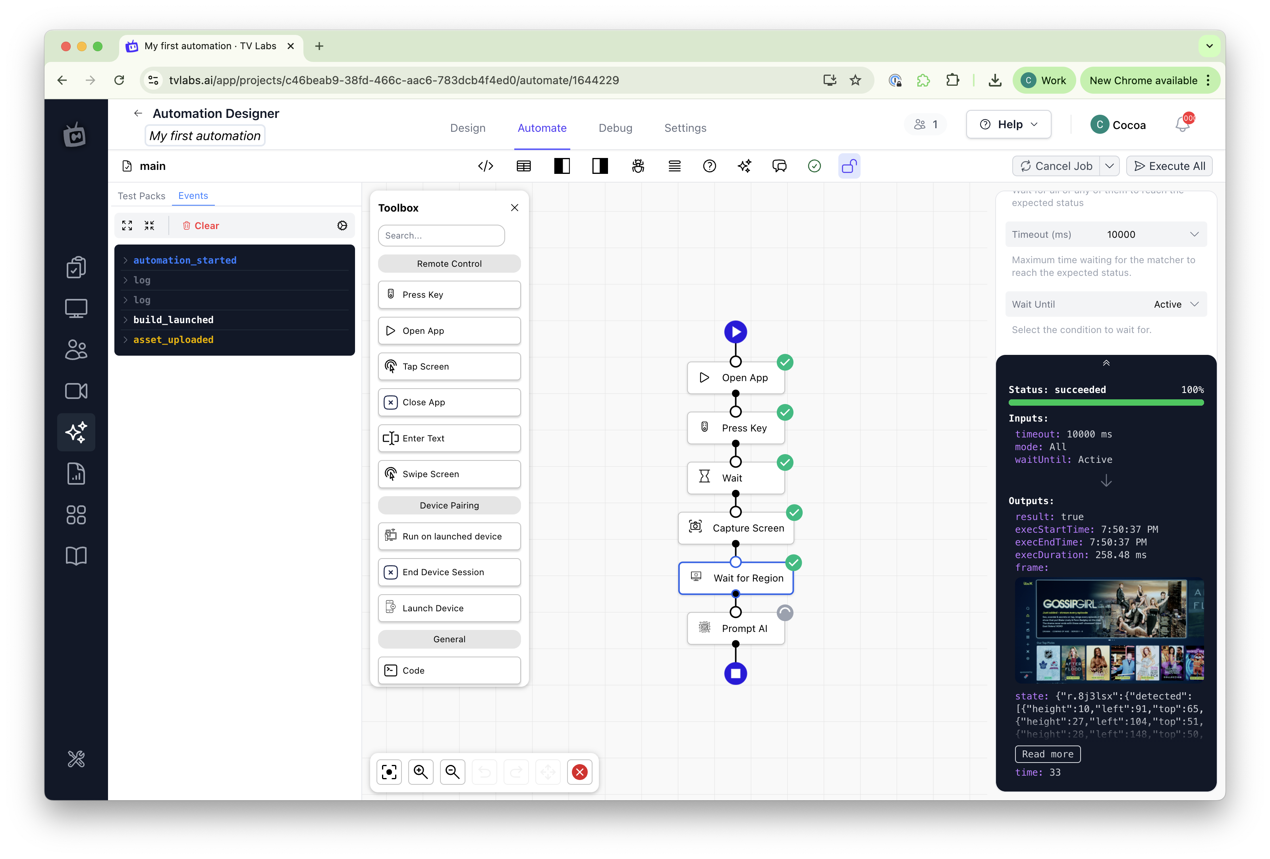Image resolution: width=1270 pixels, height=859 pixels.
Task: Open the code view in the automation toolbar
Action: coord(485,166)
